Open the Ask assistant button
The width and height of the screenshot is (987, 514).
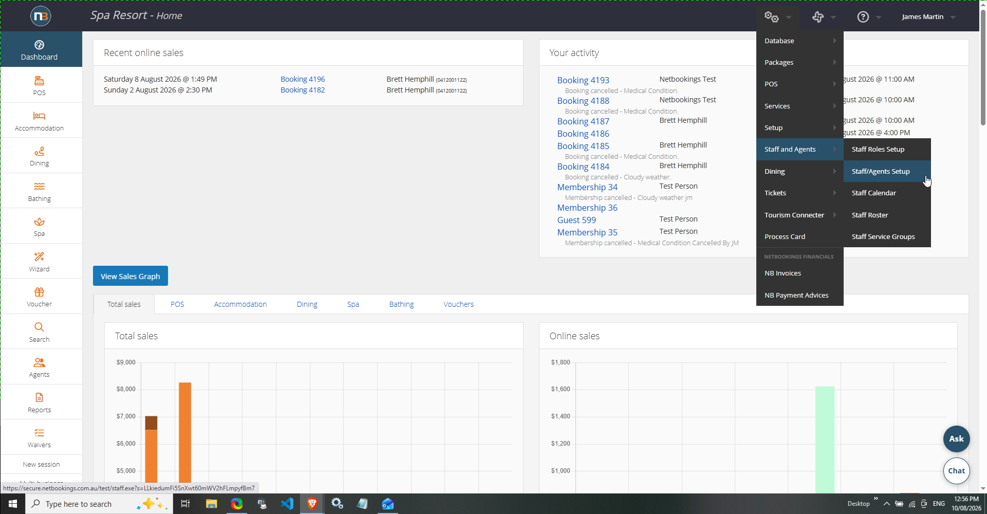coord(956,439)
